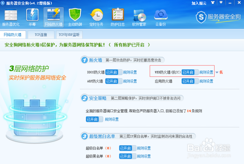Expand the WEB firewall level dropdown arrow
The width and height of the screenshot is (244, 164).
click(217, 72)
